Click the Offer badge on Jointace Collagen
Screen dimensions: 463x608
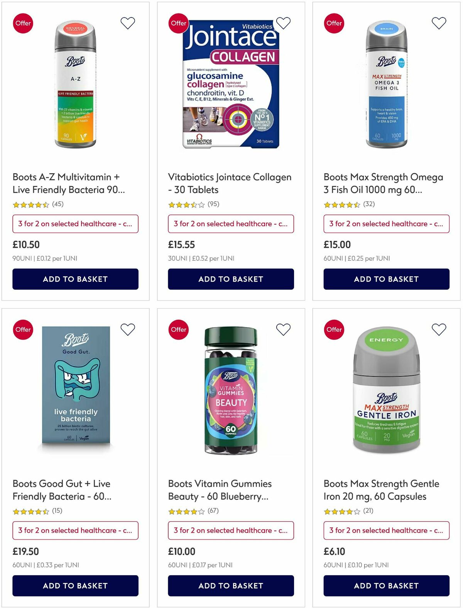(179, 23)
